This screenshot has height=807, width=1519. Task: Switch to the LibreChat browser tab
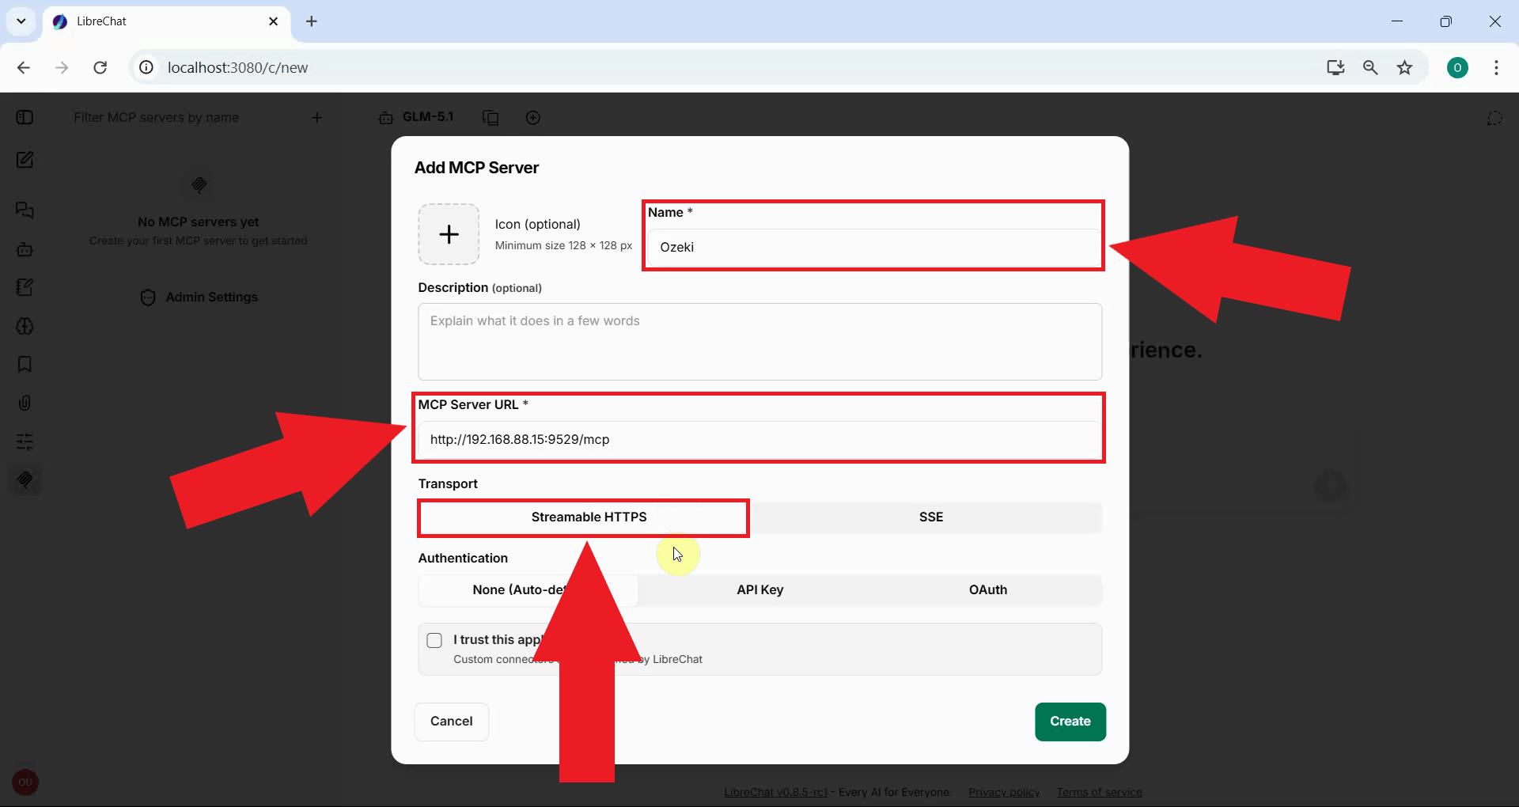coord(166,21)
